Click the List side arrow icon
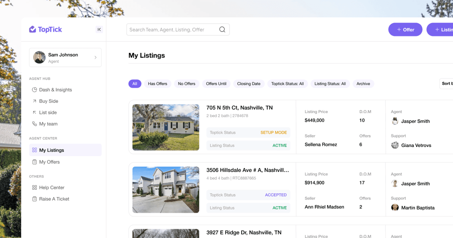 click(34, 112)
